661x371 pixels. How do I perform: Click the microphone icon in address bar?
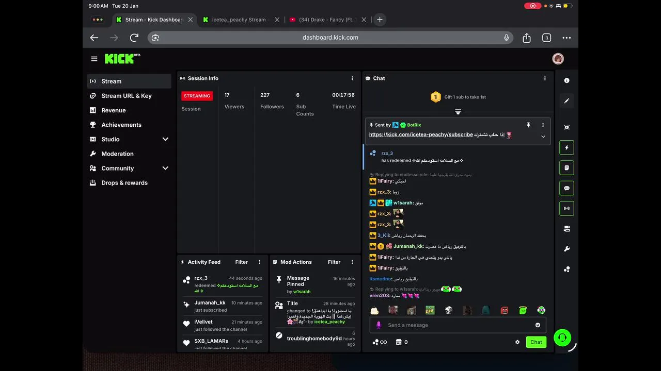pyautogui.click(x=506, y=38)
